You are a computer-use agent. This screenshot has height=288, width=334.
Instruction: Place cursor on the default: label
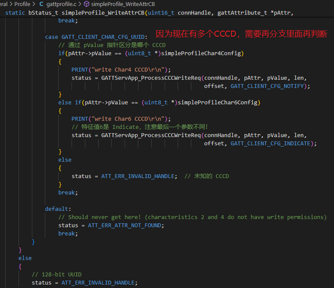pyautogui.click(x=58, y=209)
